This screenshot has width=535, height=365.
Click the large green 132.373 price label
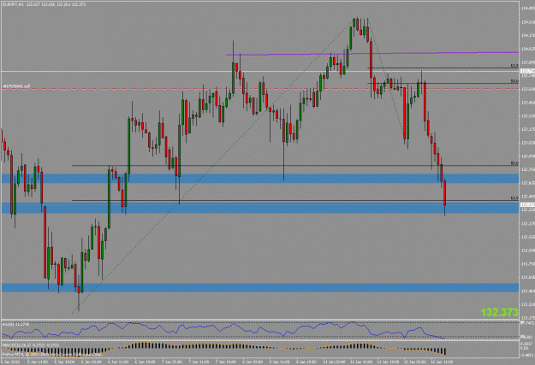(499, 312)
